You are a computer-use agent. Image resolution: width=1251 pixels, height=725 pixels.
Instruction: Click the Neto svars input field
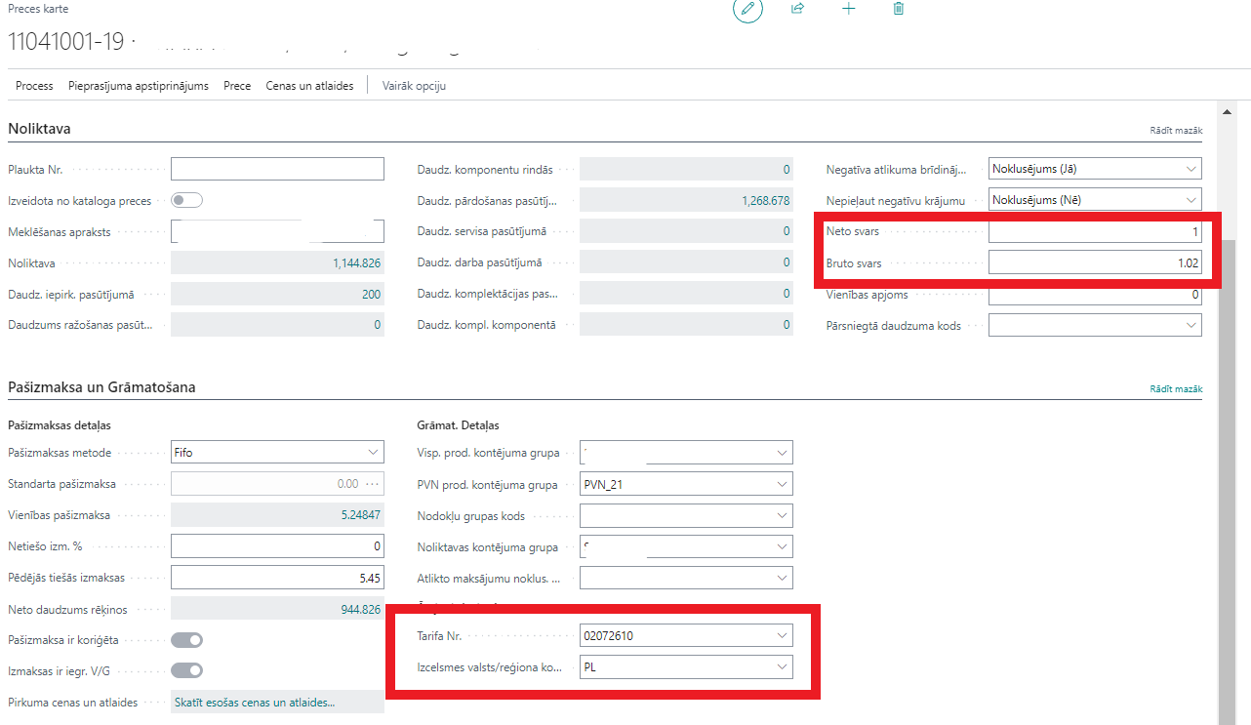pyautogui.click(x=1094, y=232)
